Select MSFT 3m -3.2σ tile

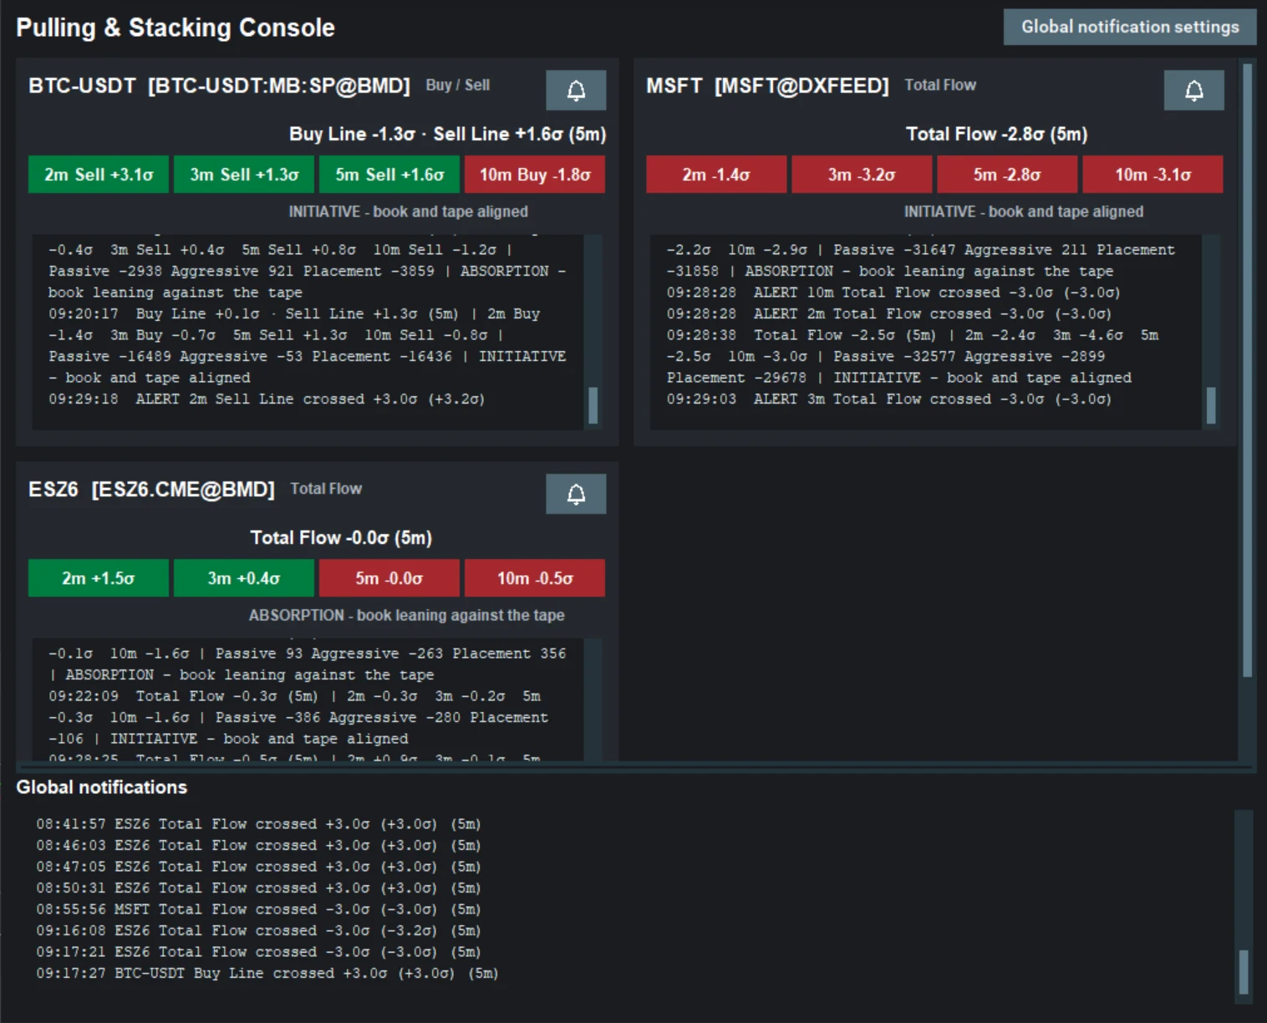[862, 175]
